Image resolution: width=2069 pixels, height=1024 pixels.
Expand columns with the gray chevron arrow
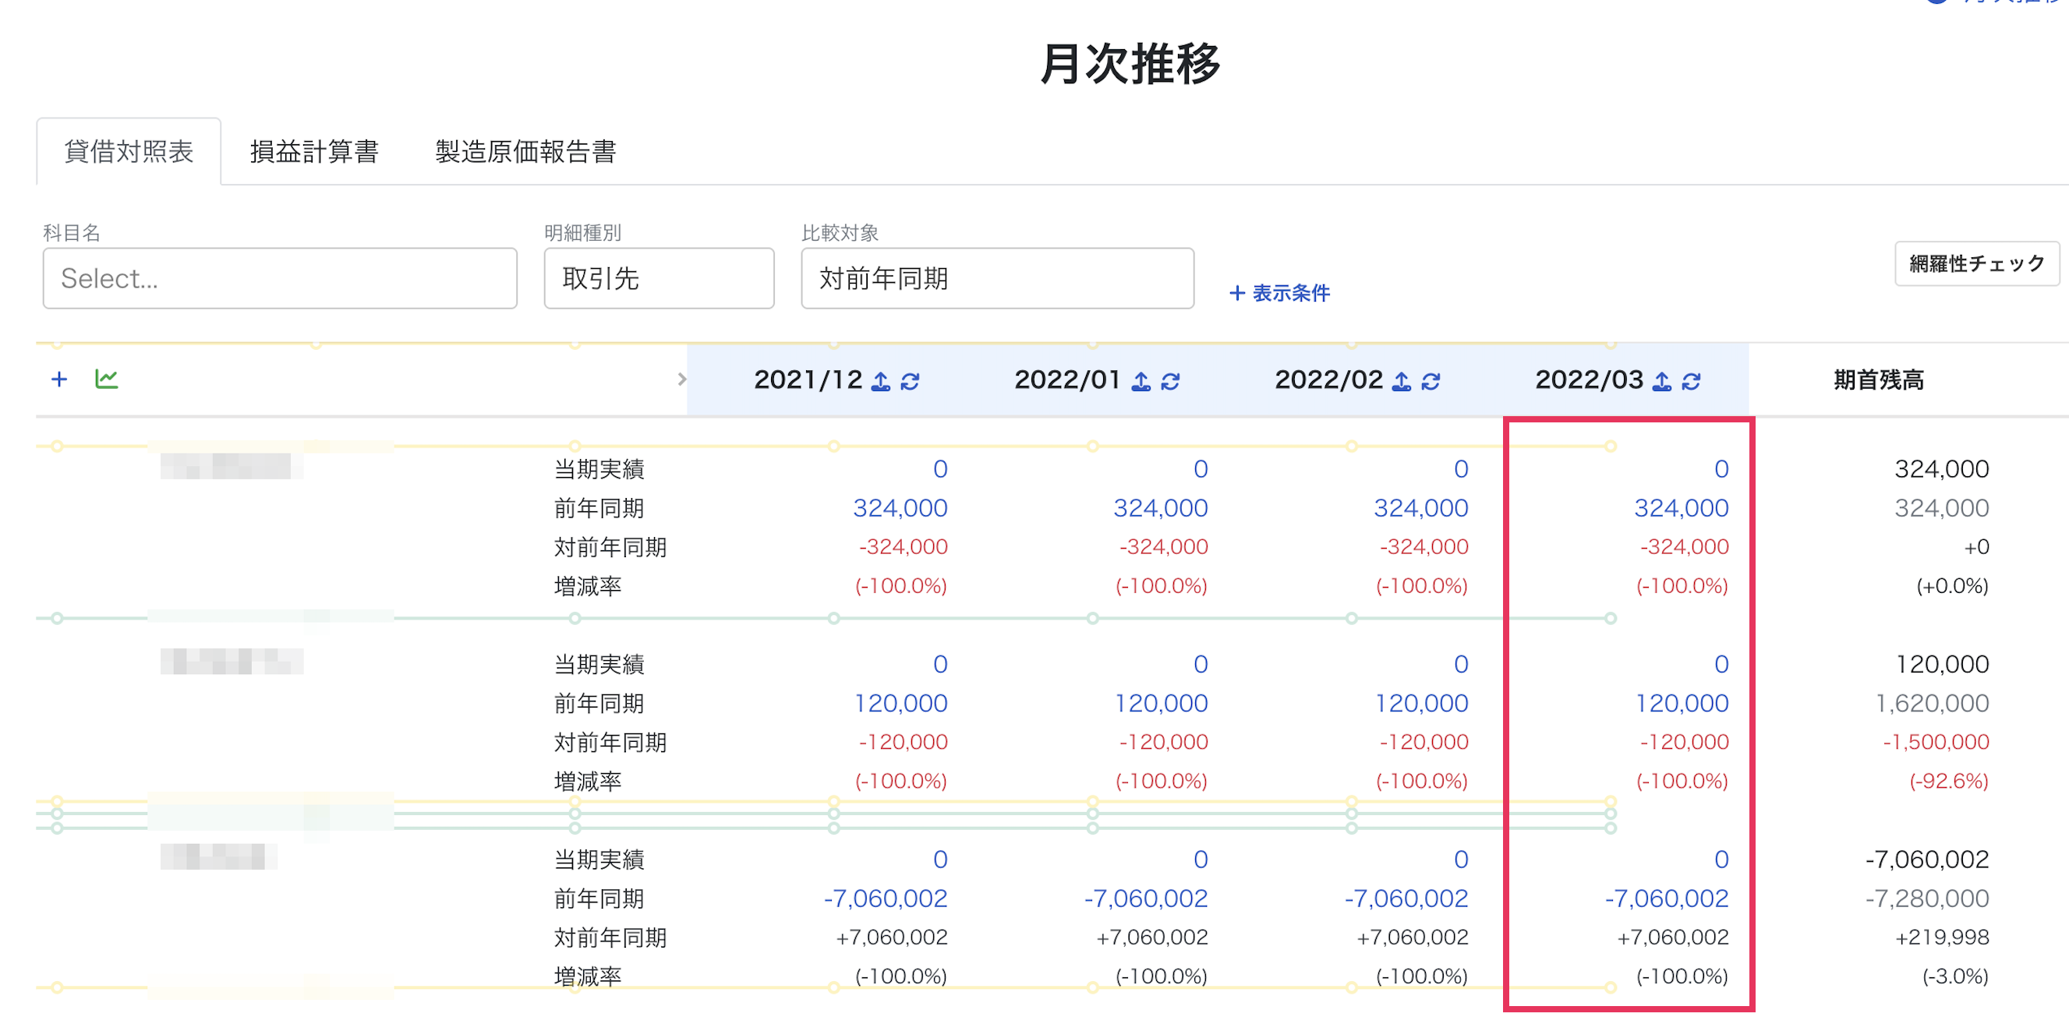[x=681, y=379]
